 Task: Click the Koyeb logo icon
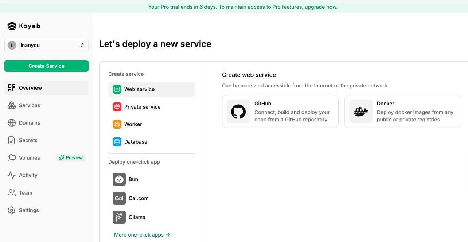(12, 26)
